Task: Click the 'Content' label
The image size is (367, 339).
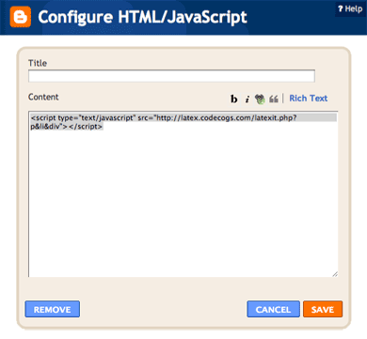Action: pos(43,97)
